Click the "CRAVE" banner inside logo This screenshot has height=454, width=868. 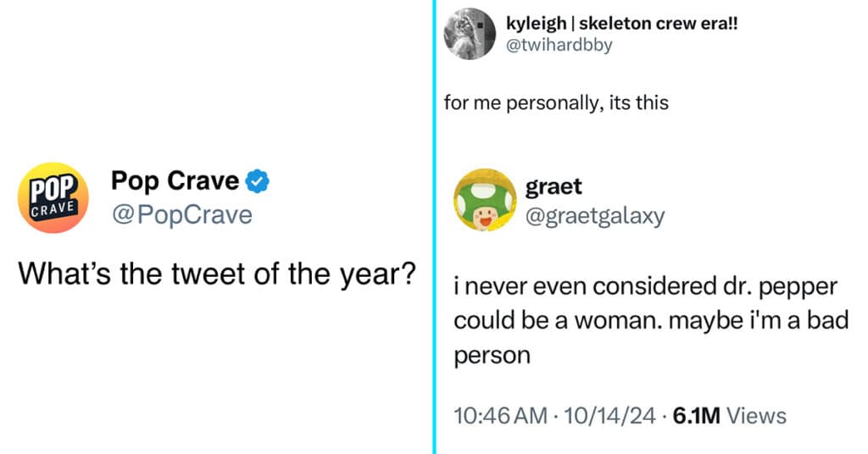(x=53, y=209)
